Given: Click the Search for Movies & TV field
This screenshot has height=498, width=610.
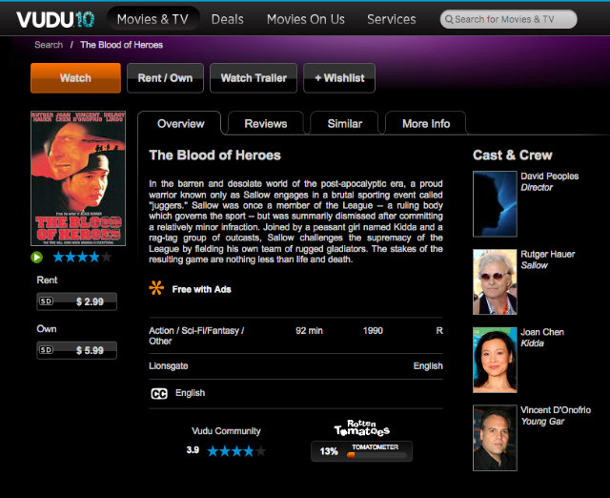Looking at the screenshot, I should pos(508,19).
